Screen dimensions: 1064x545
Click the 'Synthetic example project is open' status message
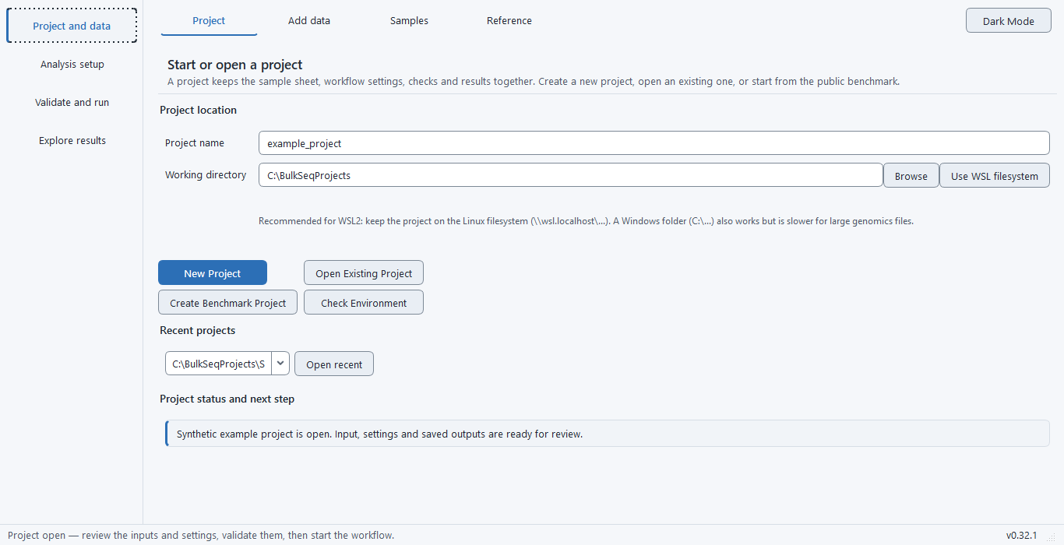607,434
